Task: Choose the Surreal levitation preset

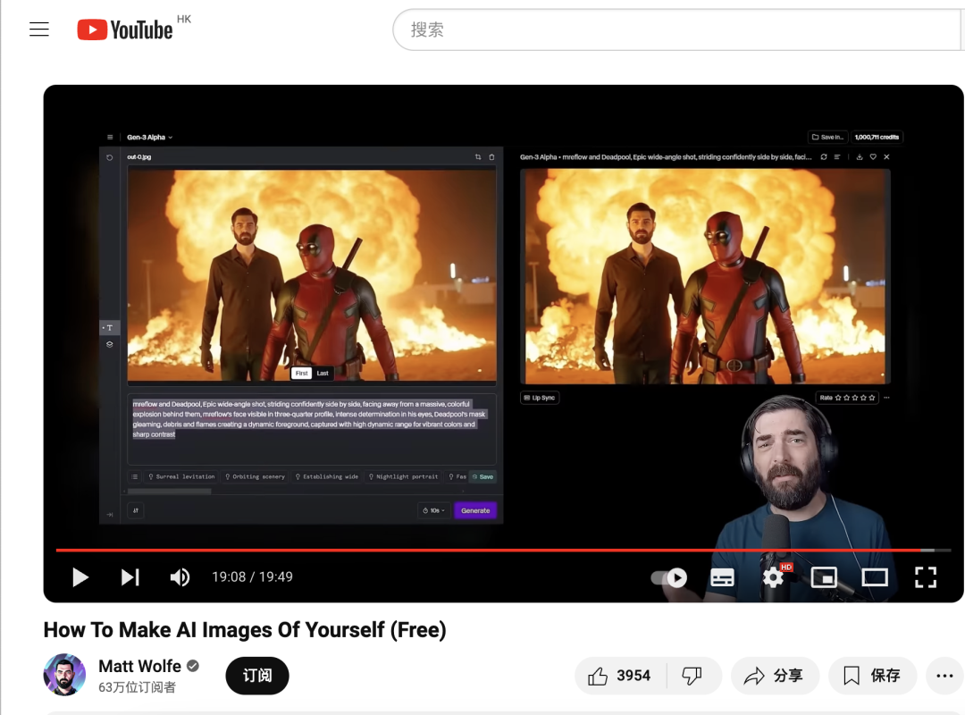Action: pyautogui.click(x=181, y=476)
